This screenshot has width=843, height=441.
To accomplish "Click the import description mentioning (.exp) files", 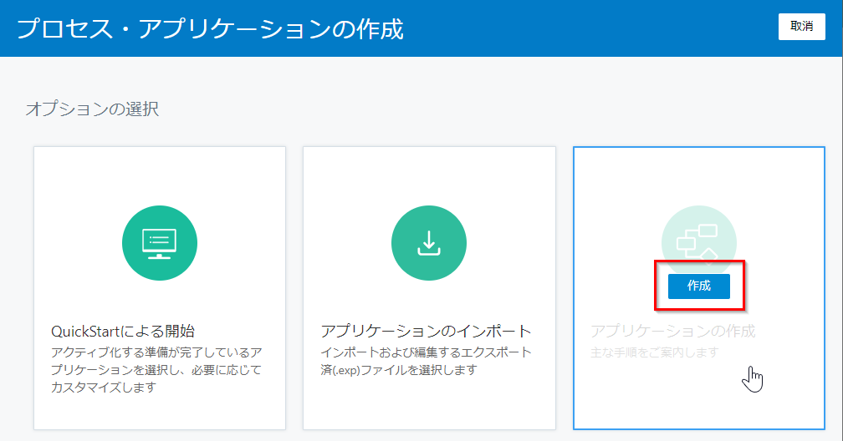I will click(x=427, y=361).
